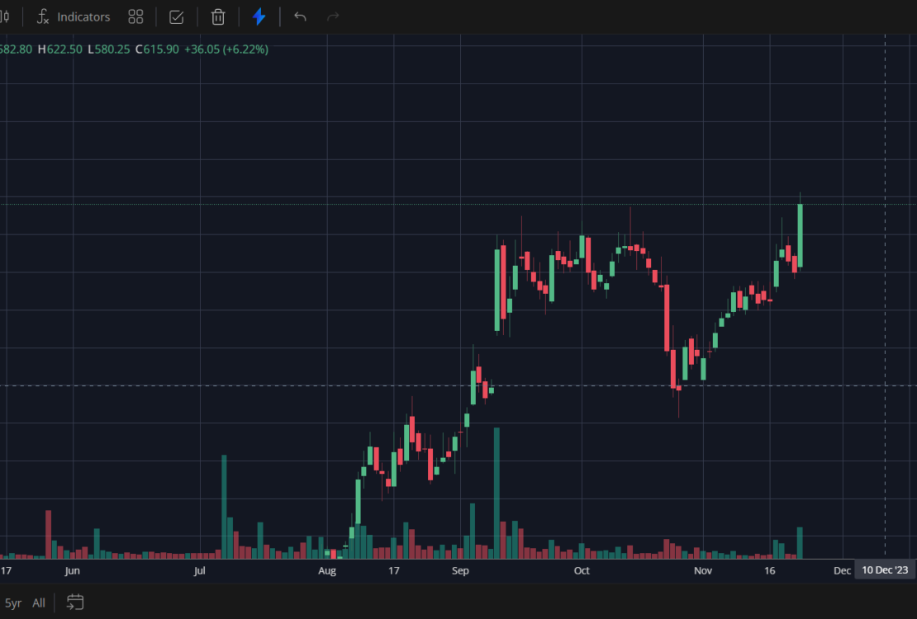Select the chart layout templates icon
Image resolution: width=917 pixels, height=619 pixels.
(135, 17)
